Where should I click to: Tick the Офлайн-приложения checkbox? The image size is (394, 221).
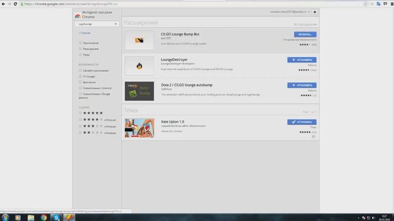tap(81, 71)
